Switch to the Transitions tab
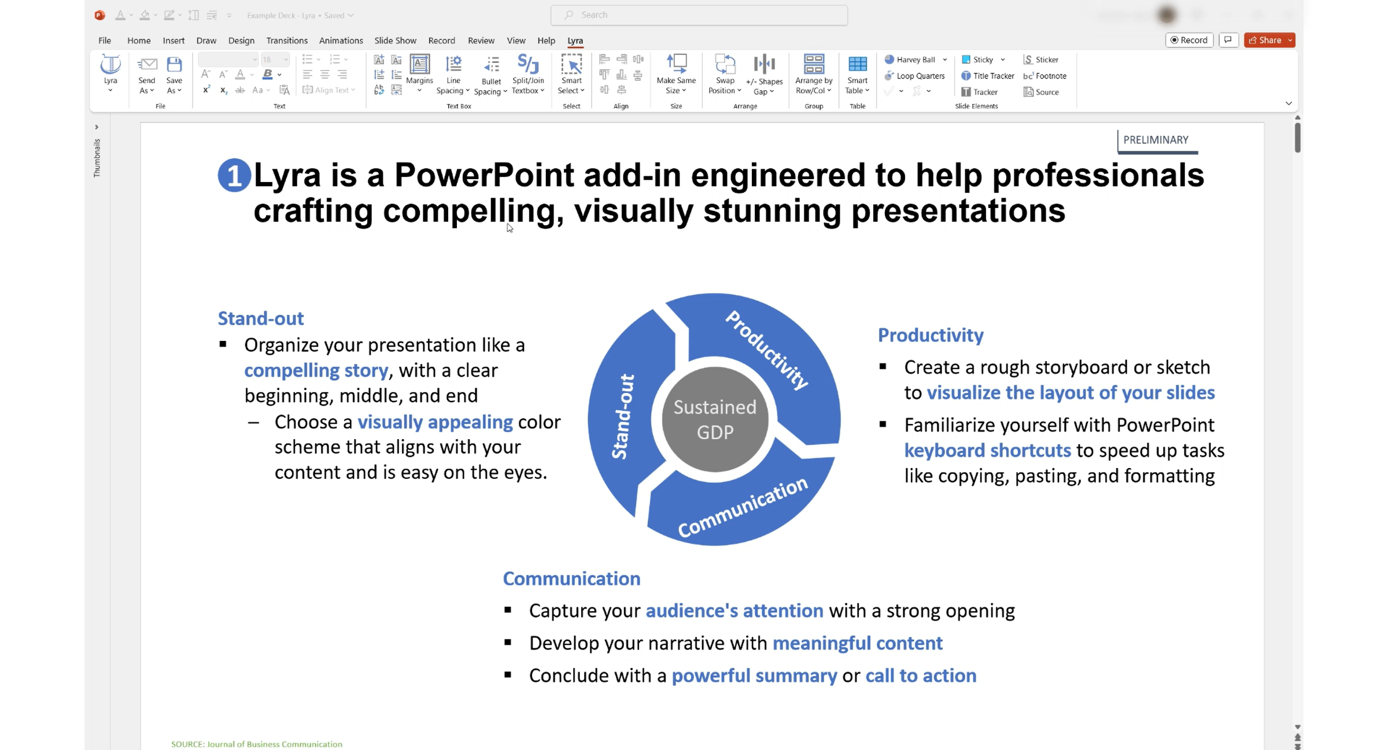 click(x=287, y=40)
